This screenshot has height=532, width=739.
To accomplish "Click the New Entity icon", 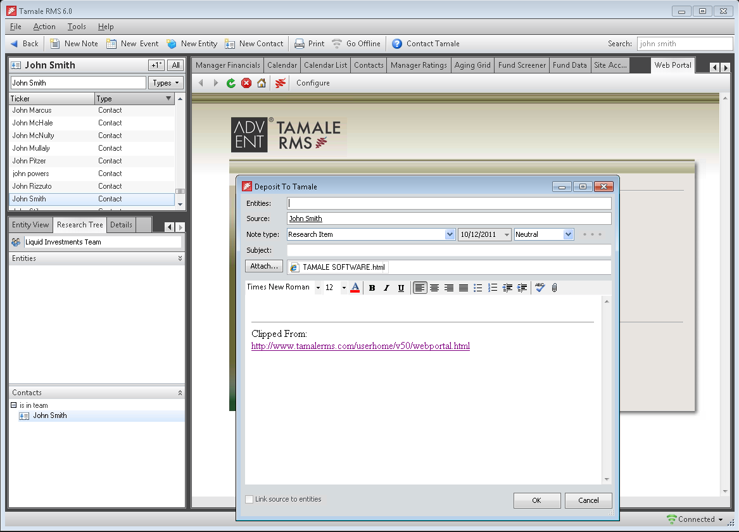I will 172,44.
